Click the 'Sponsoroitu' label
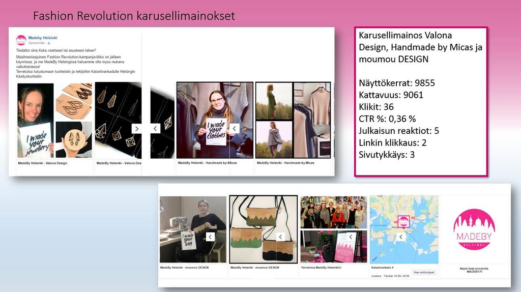Image resolution: width=521 pixels, height=292 pixels. pyautogui.click(x=37, y=43)
